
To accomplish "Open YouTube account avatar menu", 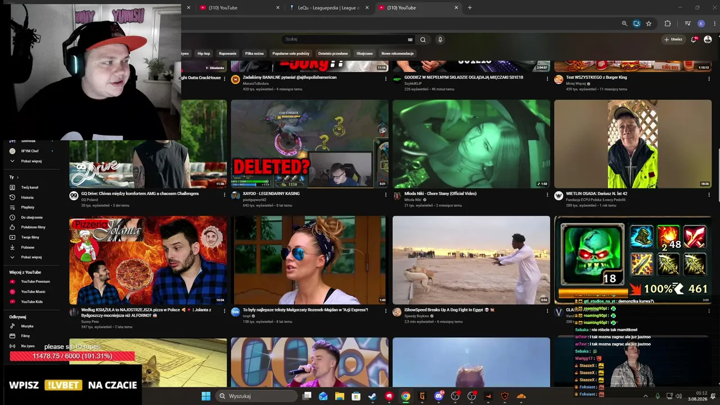I will coord(708,39).
